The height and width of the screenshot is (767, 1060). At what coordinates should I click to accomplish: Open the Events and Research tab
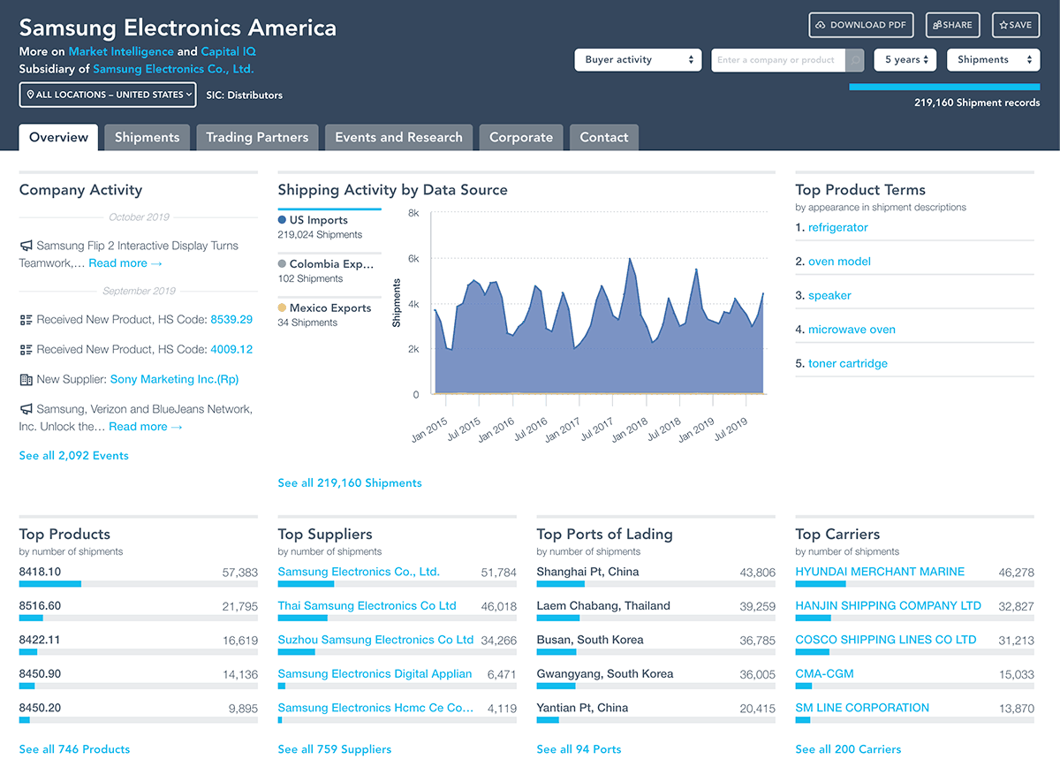point(398,138)
